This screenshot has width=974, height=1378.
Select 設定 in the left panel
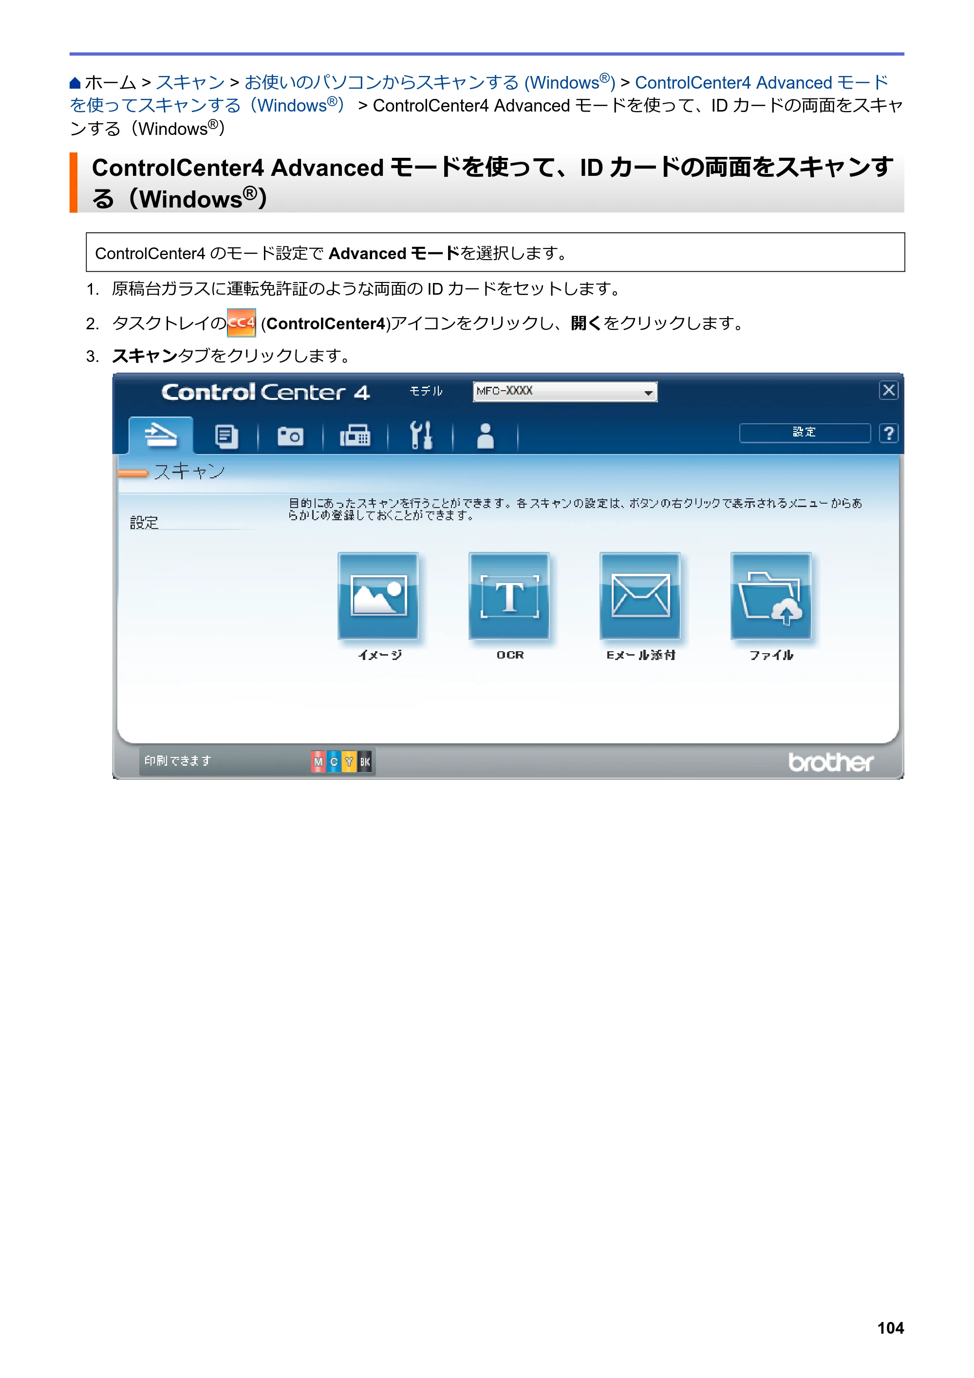145,523
